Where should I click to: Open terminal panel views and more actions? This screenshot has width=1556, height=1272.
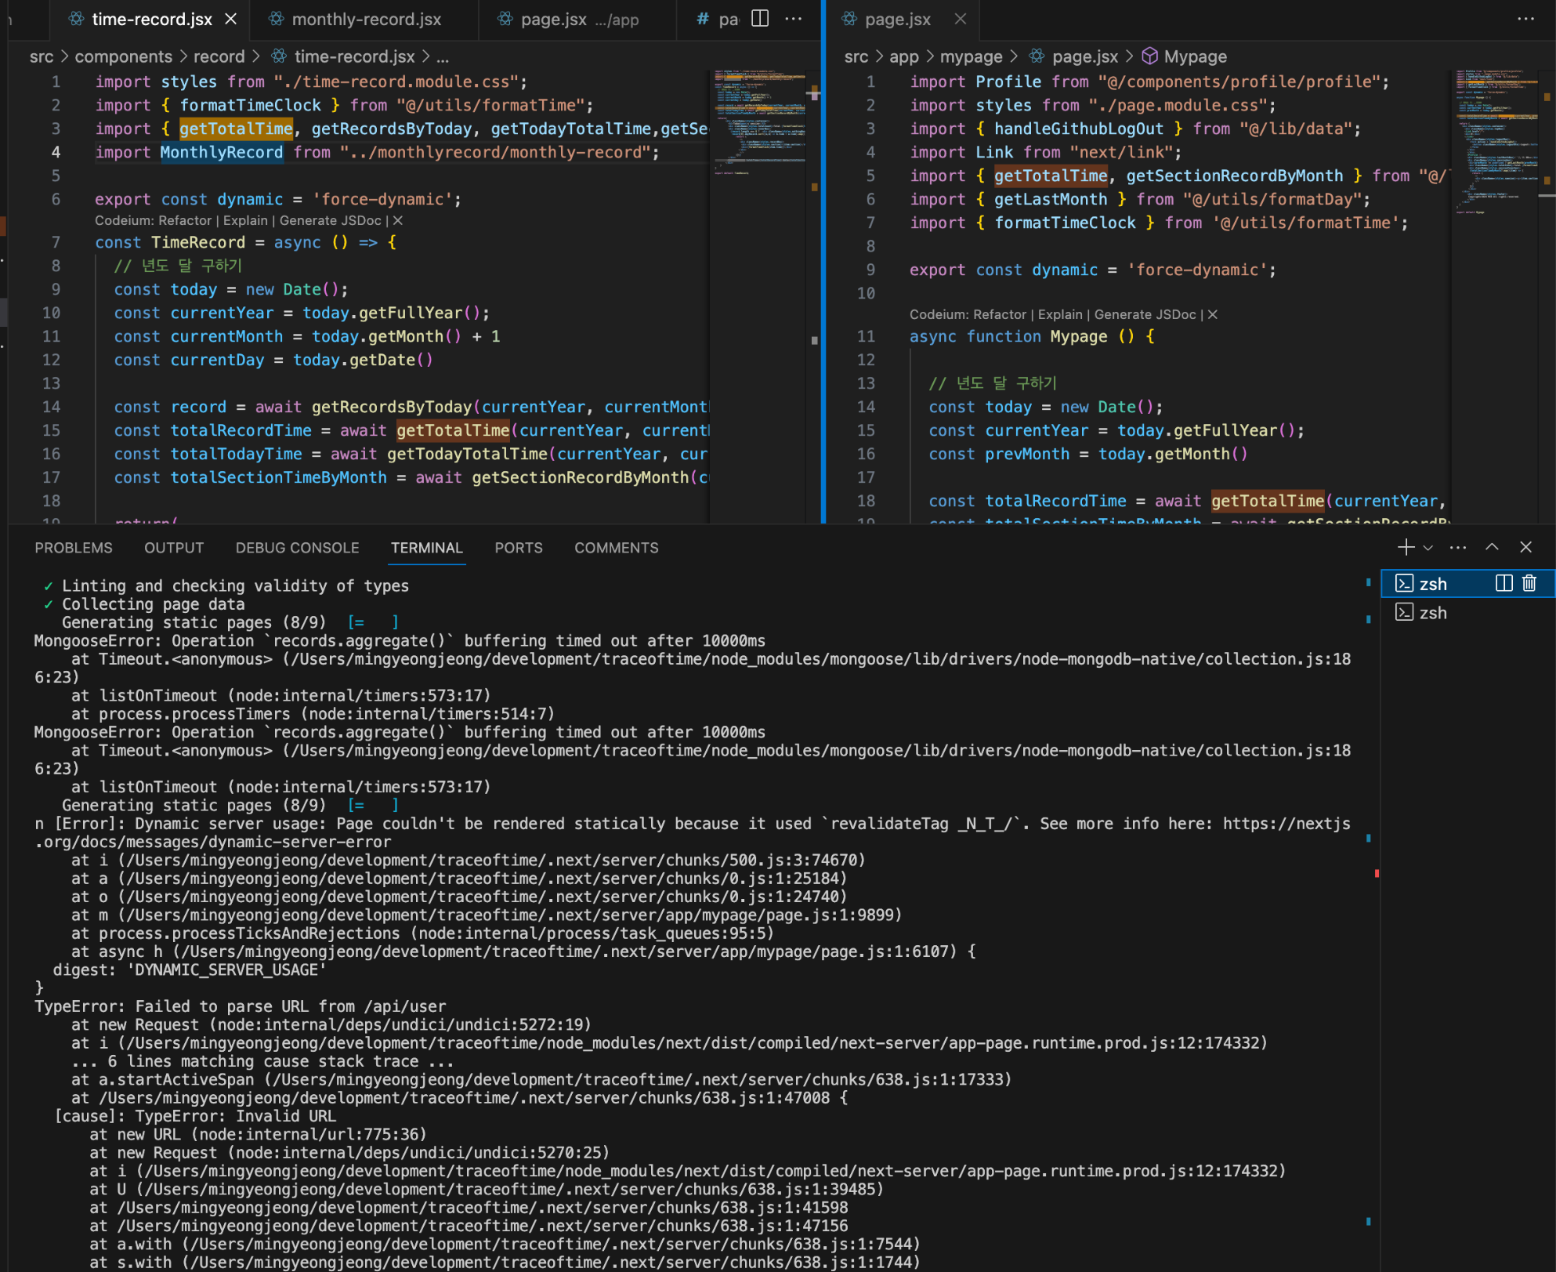coord(1457,547)
